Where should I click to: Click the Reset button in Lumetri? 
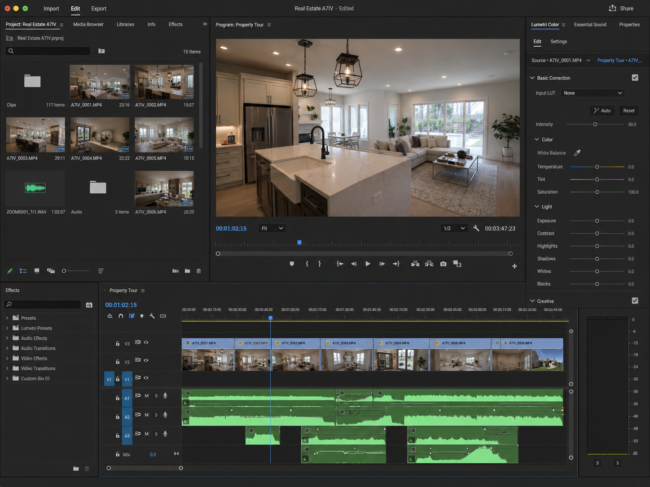tap(629, 110)
